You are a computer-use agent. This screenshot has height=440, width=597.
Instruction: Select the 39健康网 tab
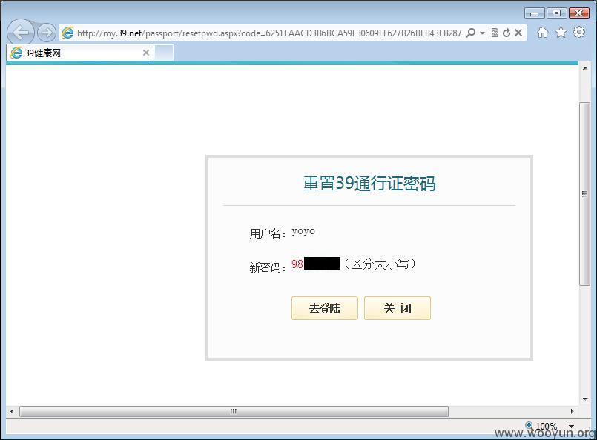80,53
